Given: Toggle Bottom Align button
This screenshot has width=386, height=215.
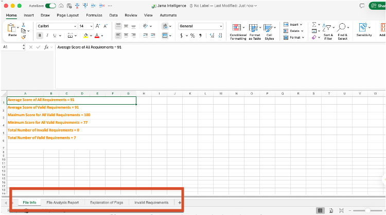Looking at the screenshot, I should coord(133,26).
